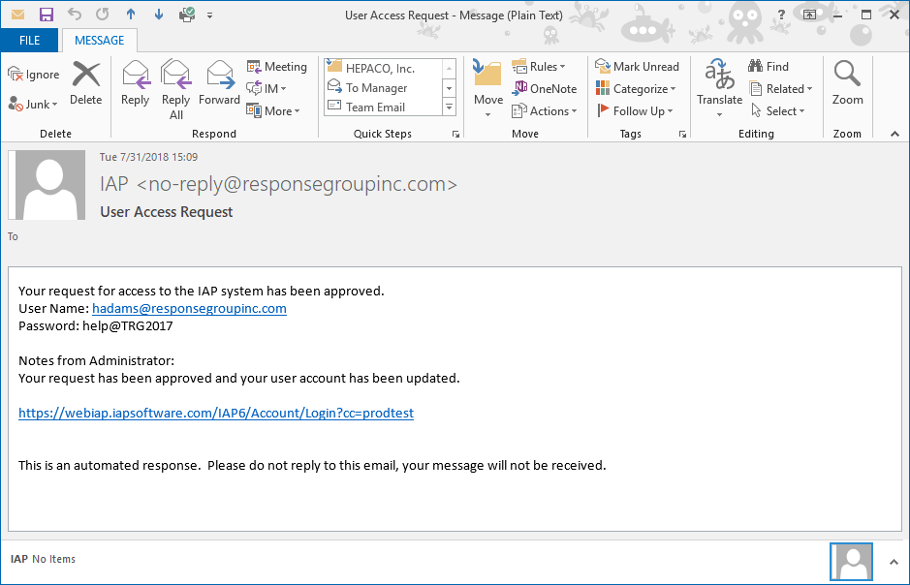Click the Save icon in quick access toolbar

47,15
